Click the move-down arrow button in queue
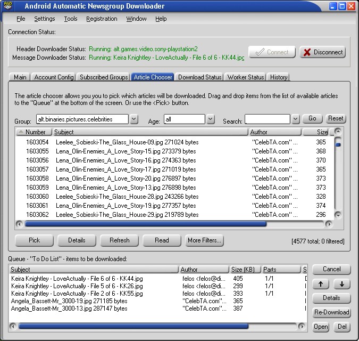The width and height of the screenshot is (359, 341). coord(341,284)
